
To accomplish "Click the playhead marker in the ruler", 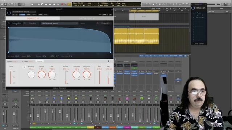I will point(135,12).
